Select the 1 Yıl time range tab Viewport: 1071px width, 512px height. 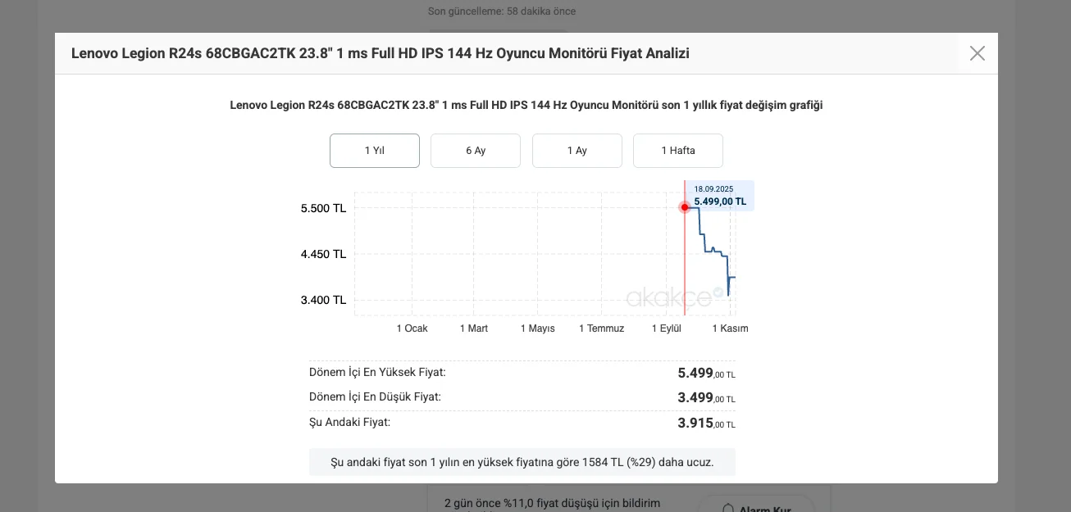click(375, 151)
